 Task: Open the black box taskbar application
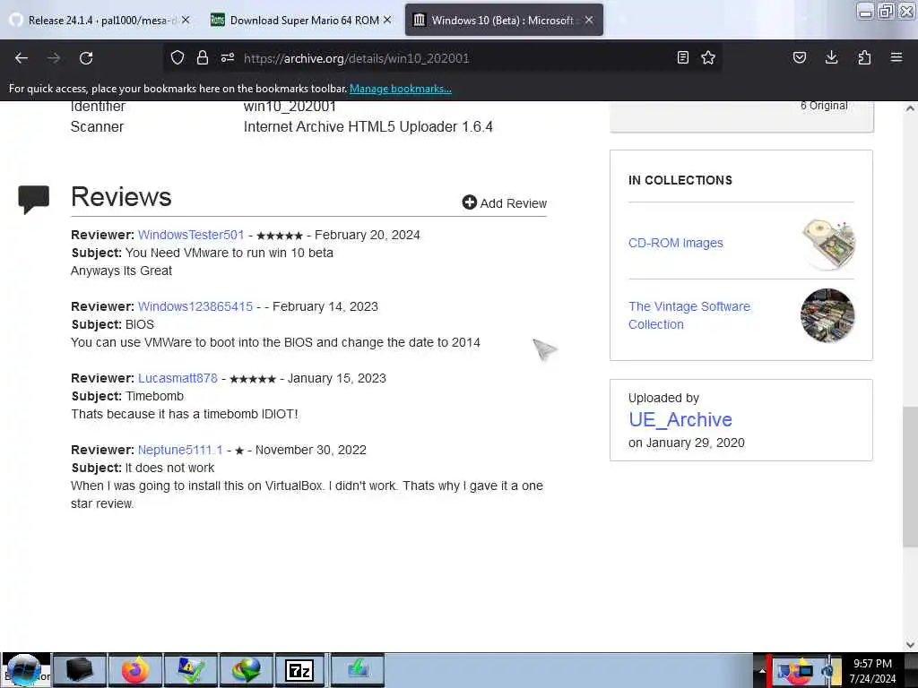pyautogui.click(x=80, y=670)
